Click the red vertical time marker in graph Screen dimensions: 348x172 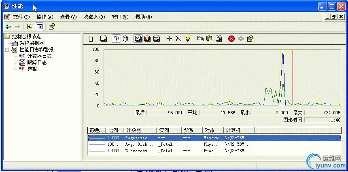[x=293, y=78]
